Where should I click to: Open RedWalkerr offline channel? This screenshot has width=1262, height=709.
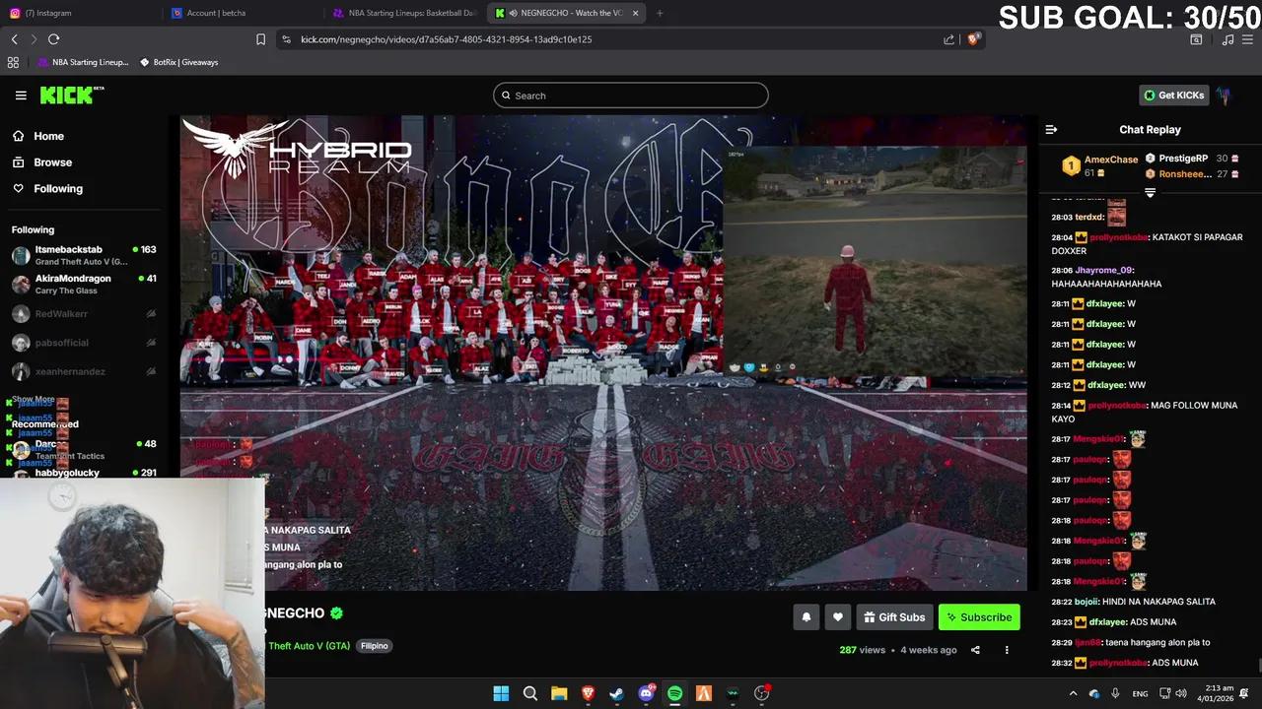[83, 314]
